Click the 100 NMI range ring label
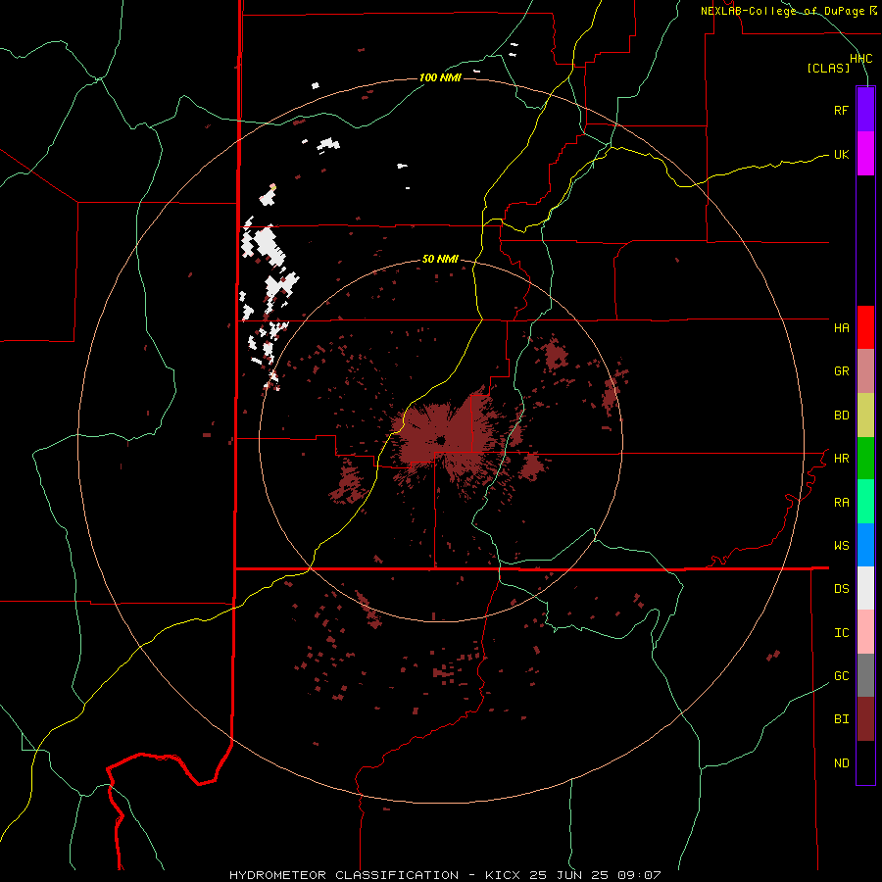This screenshot has height=882, width=882. pyautogui.click(x=440, y=77)
